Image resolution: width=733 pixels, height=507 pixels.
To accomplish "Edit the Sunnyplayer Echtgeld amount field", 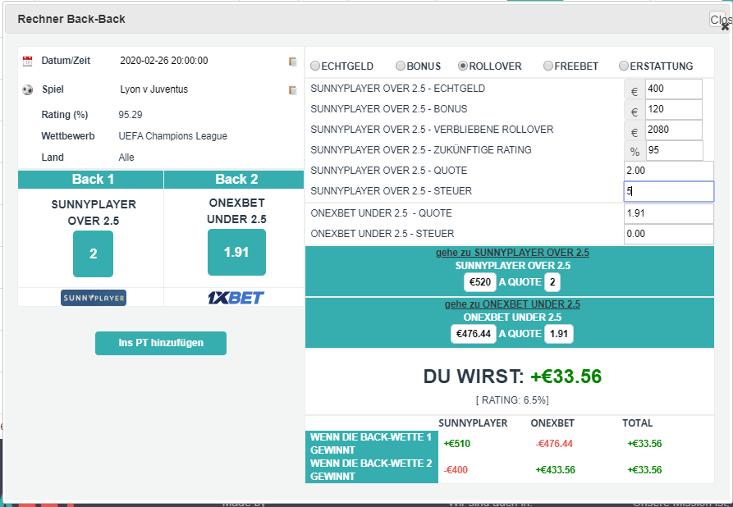I will coord(674,89).
